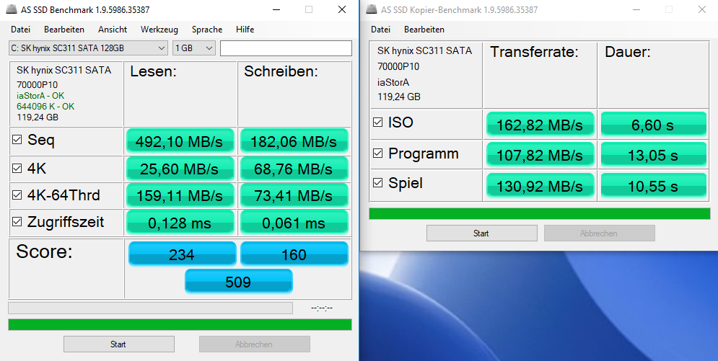Minimize the Kopier-Benchmark window
This screenshot has height=361, width=718.
coord(636,10)
